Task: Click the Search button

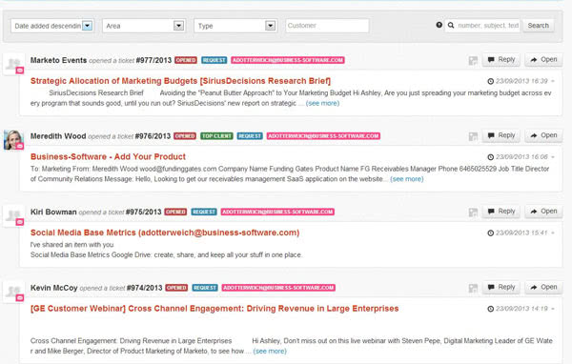Action: point(538,26)
